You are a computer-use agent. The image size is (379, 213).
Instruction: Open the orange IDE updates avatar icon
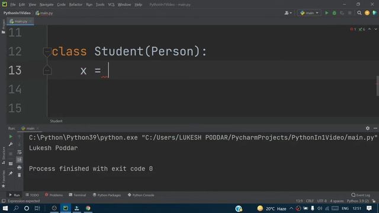[x=367, y=13]
